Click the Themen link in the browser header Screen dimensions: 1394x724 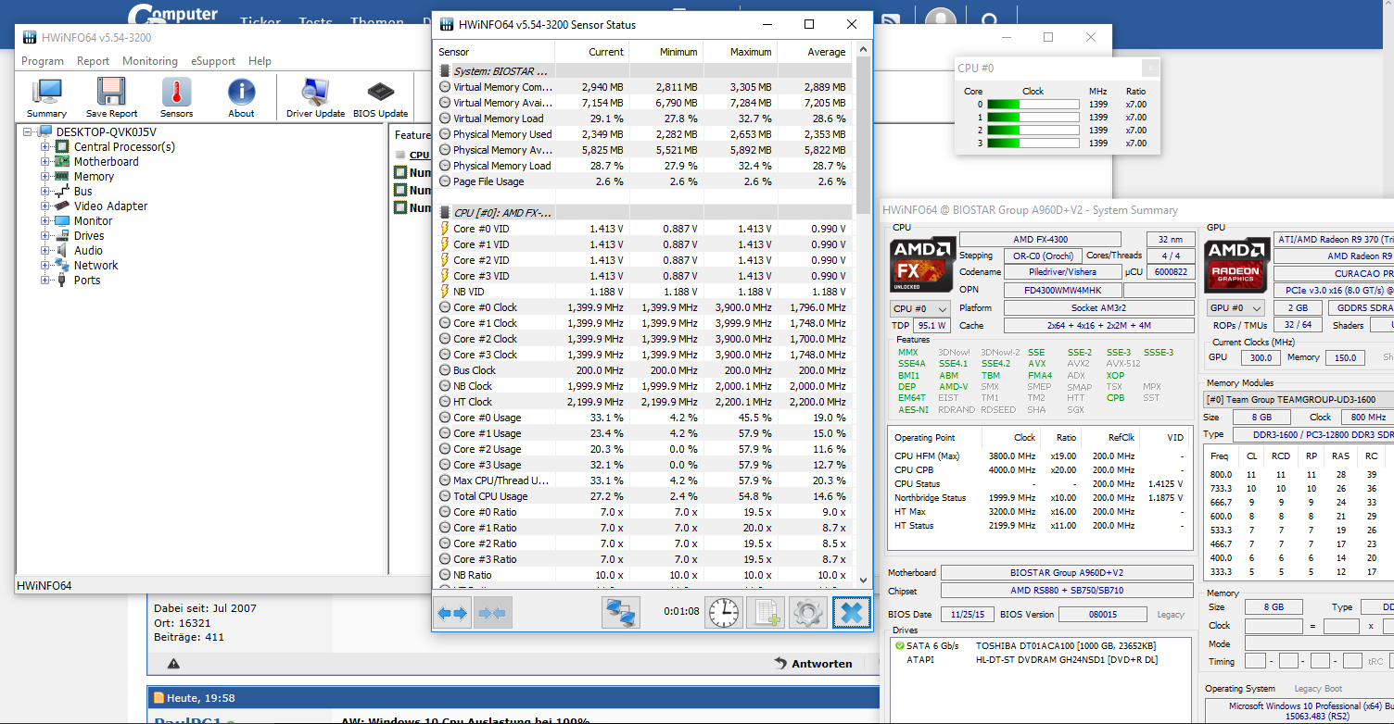378,22
